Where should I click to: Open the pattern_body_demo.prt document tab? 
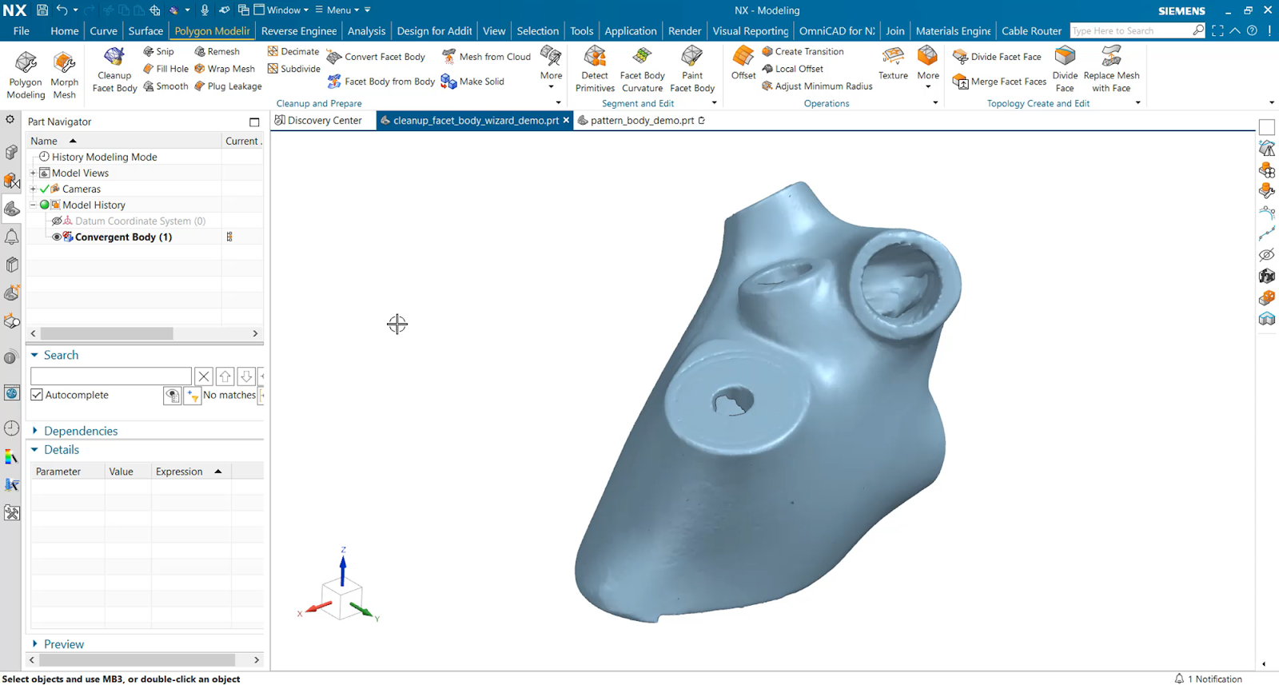tap(642, 121)
